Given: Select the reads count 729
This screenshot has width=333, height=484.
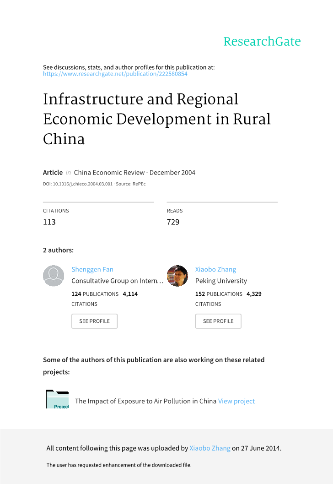Looking at the screenshot, I should 173,222.
